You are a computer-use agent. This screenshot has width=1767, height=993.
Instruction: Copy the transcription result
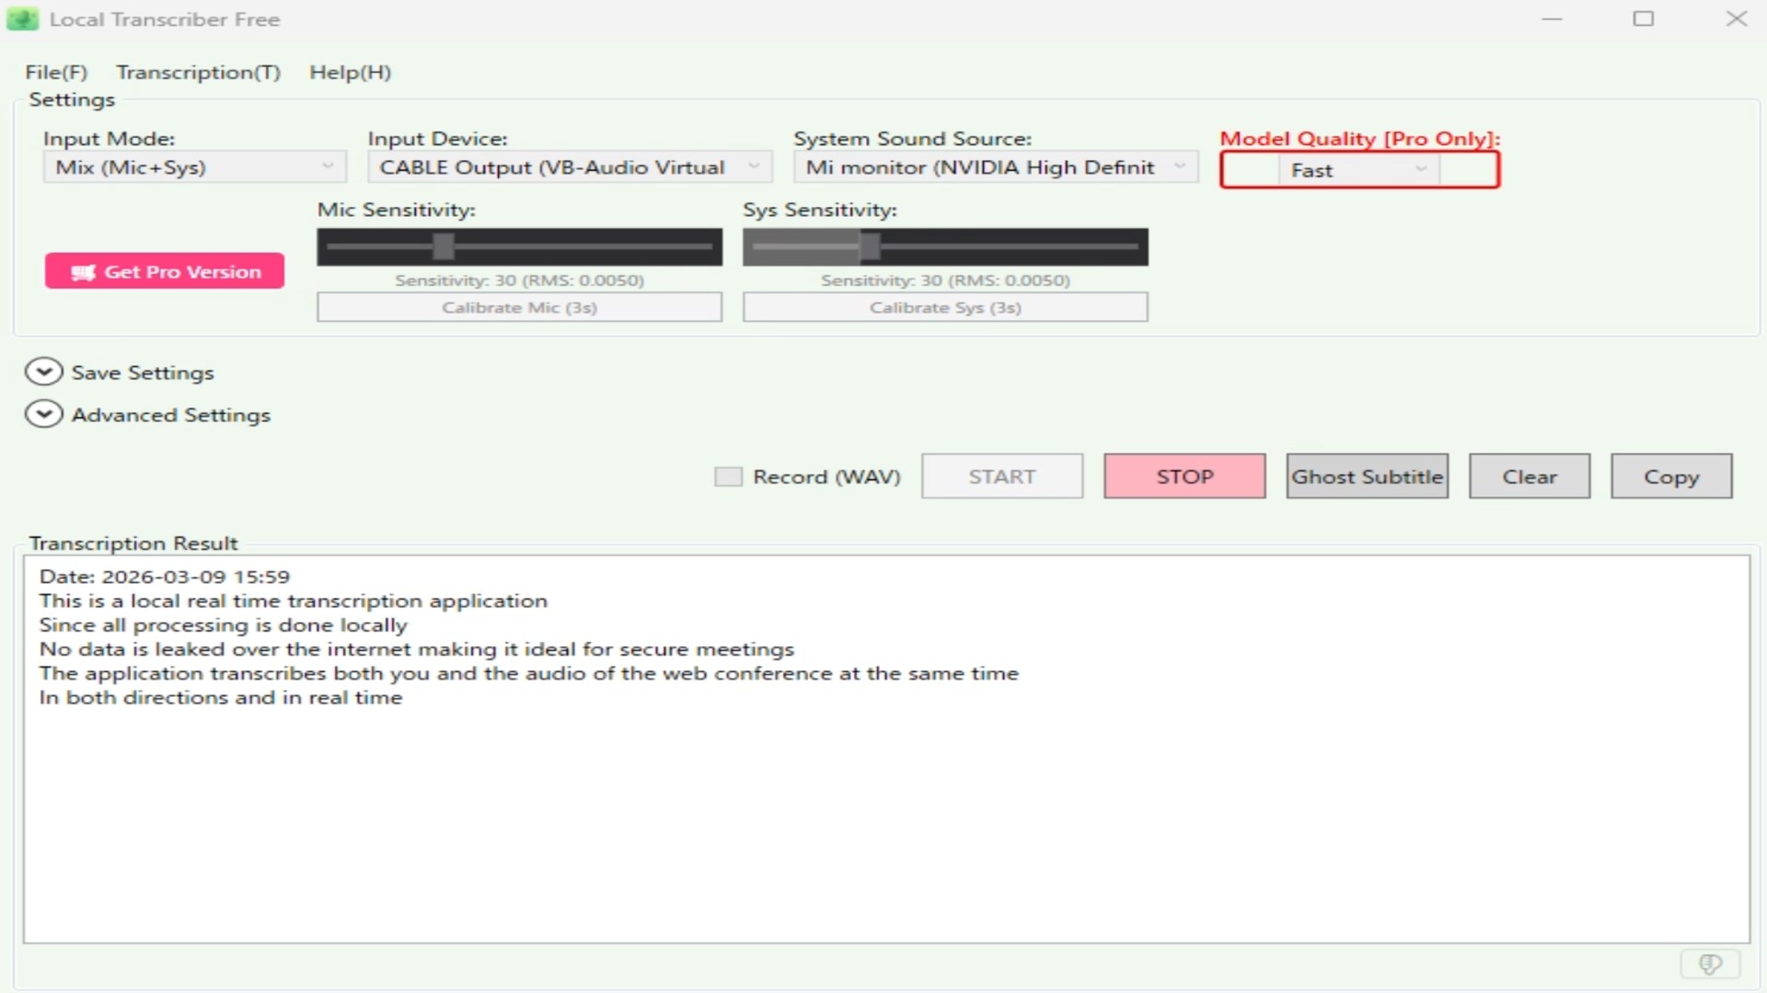coord(1670,476)
